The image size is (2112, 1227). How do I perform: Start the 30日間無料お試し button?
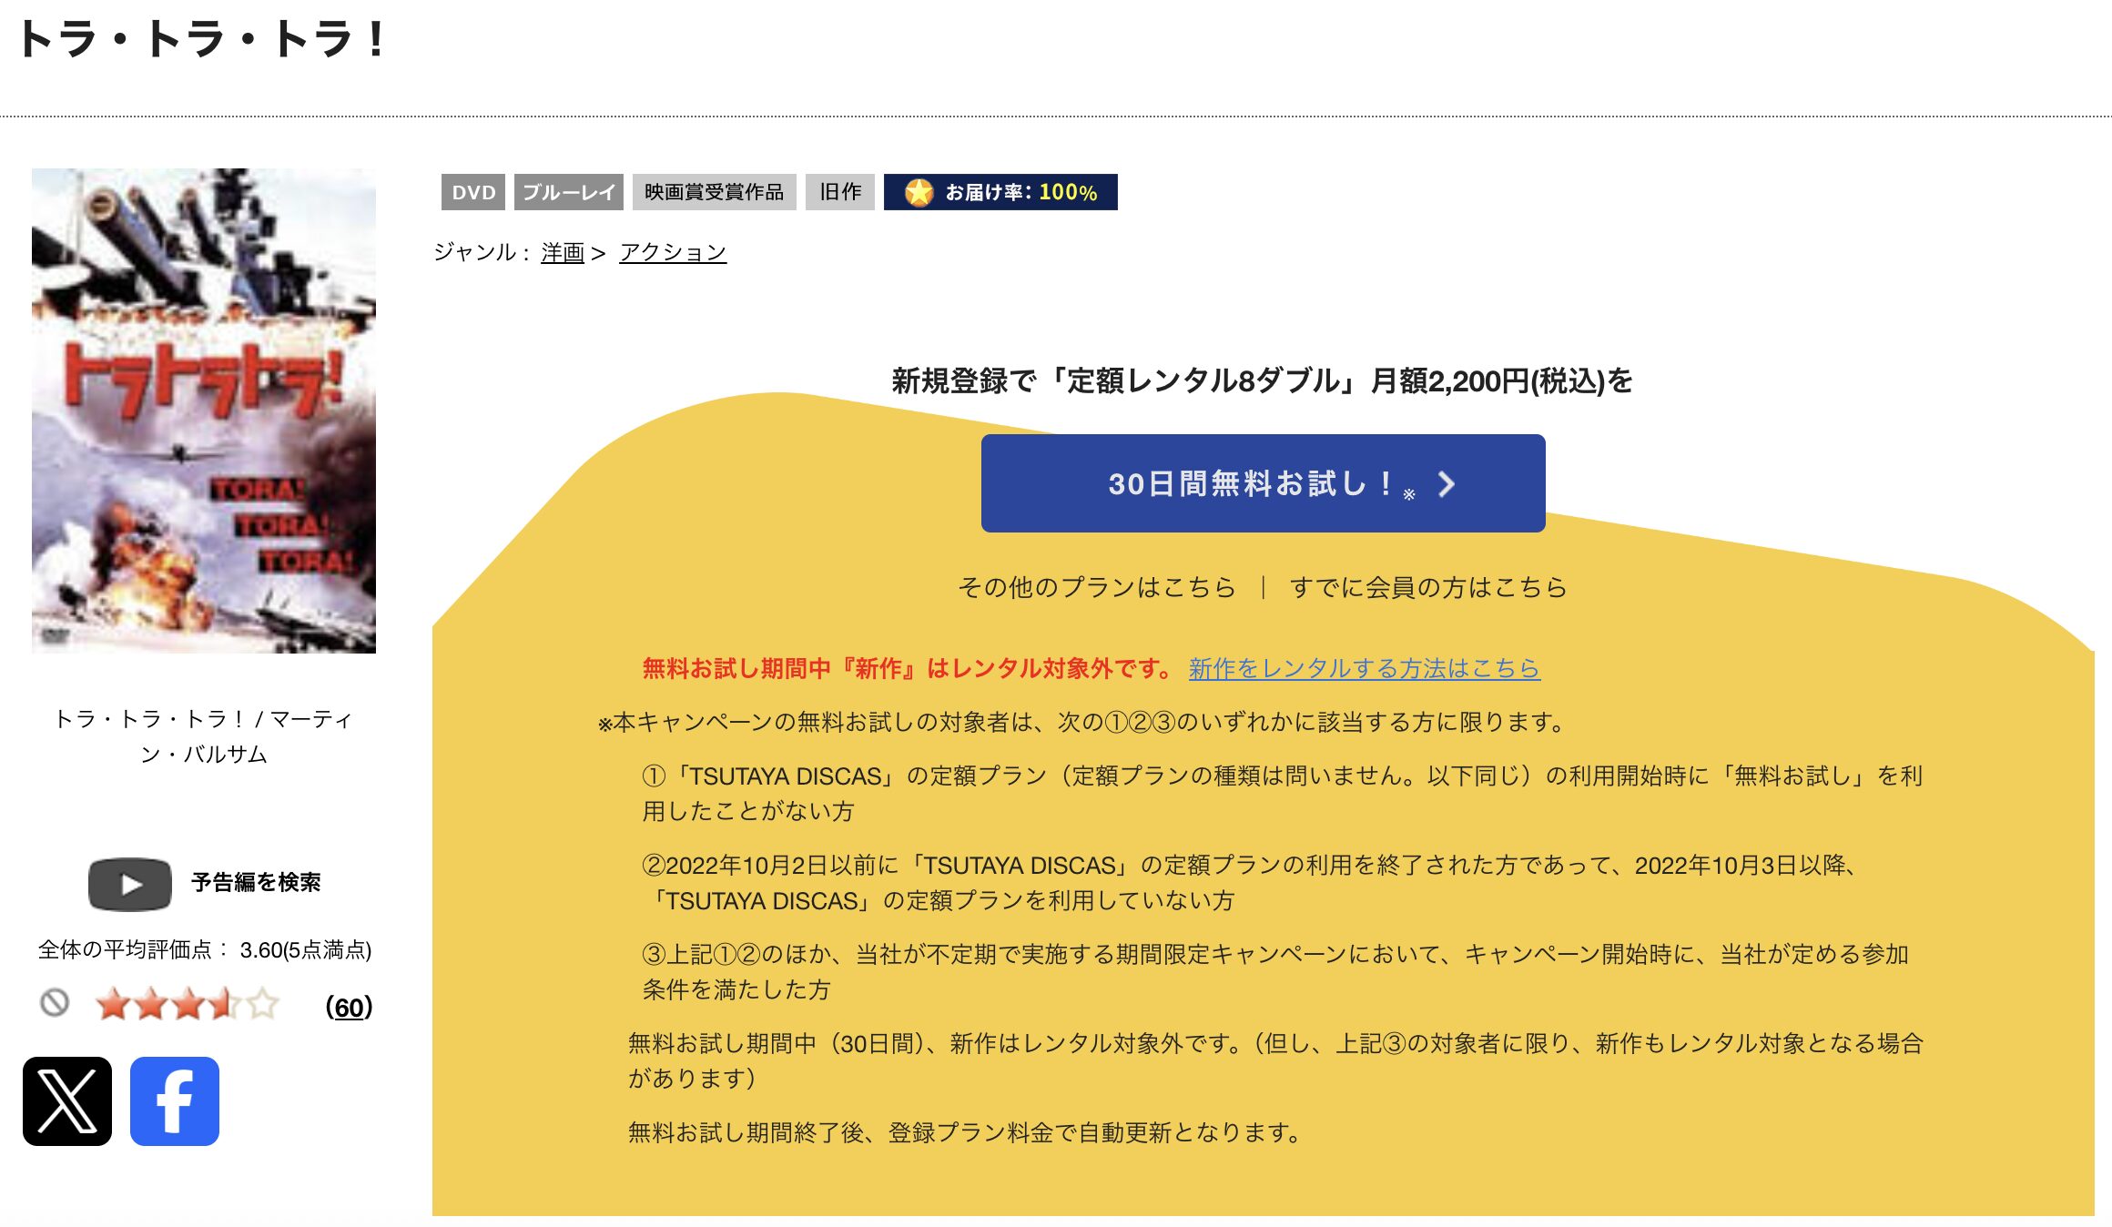click(1264, 483)
